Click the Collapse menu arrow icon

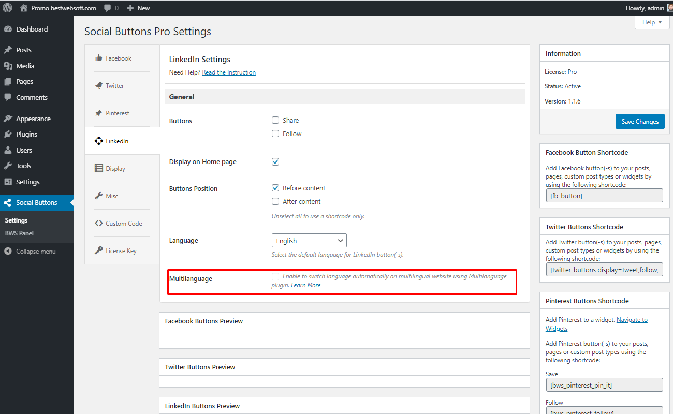point(8,252)
